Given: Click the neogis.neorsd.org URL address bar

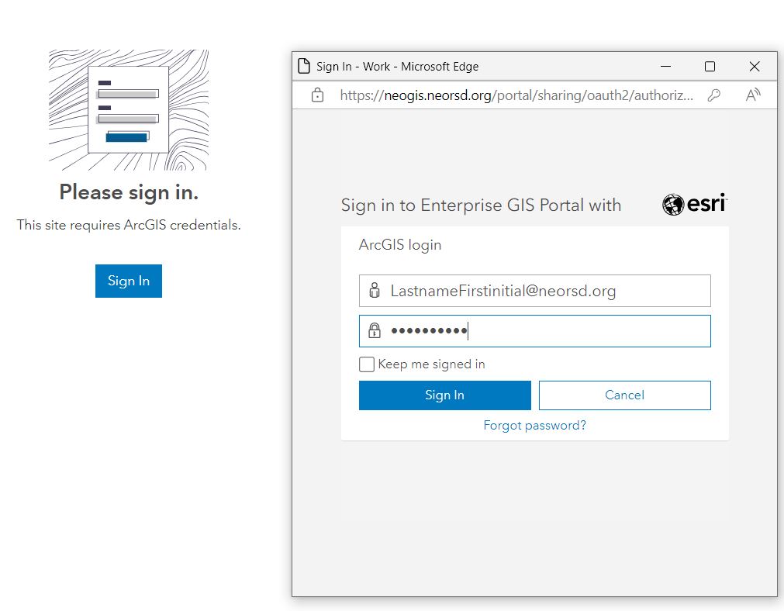Looking at the screenshot, I should (x=520, y=95).
